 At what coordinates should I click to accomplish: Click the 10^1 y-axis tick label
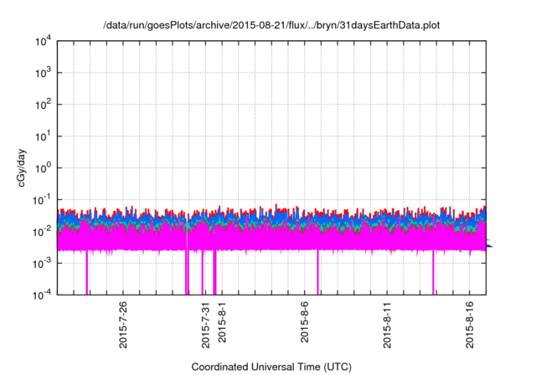43,136
